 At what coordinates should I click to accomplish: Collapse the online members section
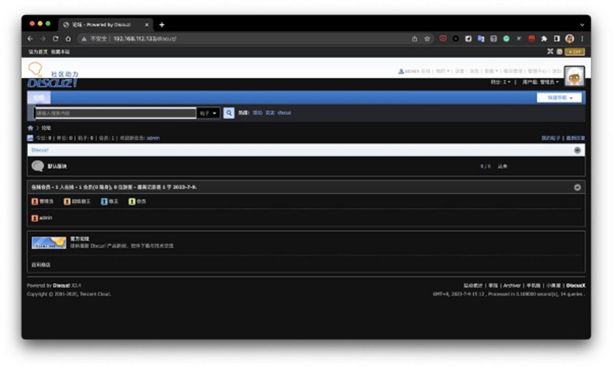click(x=577, y=187)
